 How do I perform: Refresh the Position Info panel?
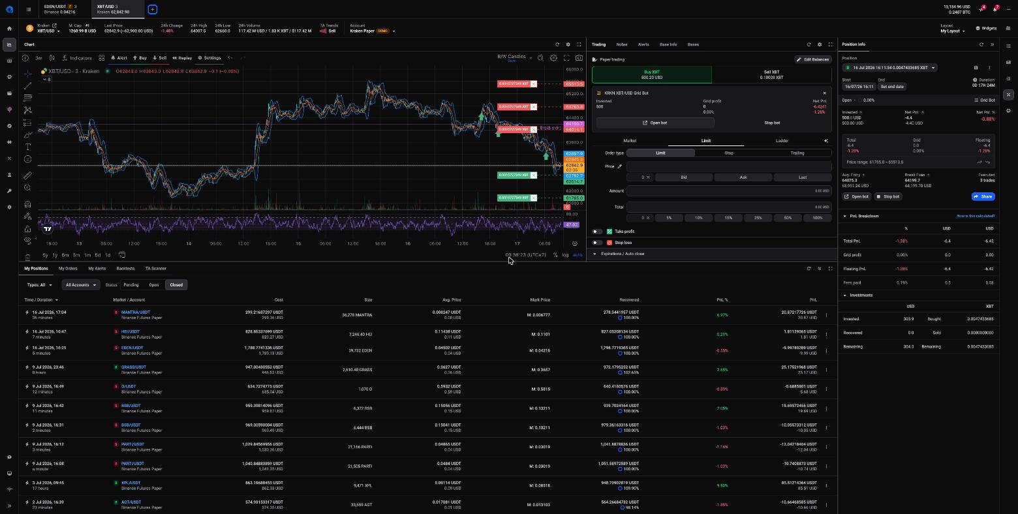coord(981,44)
